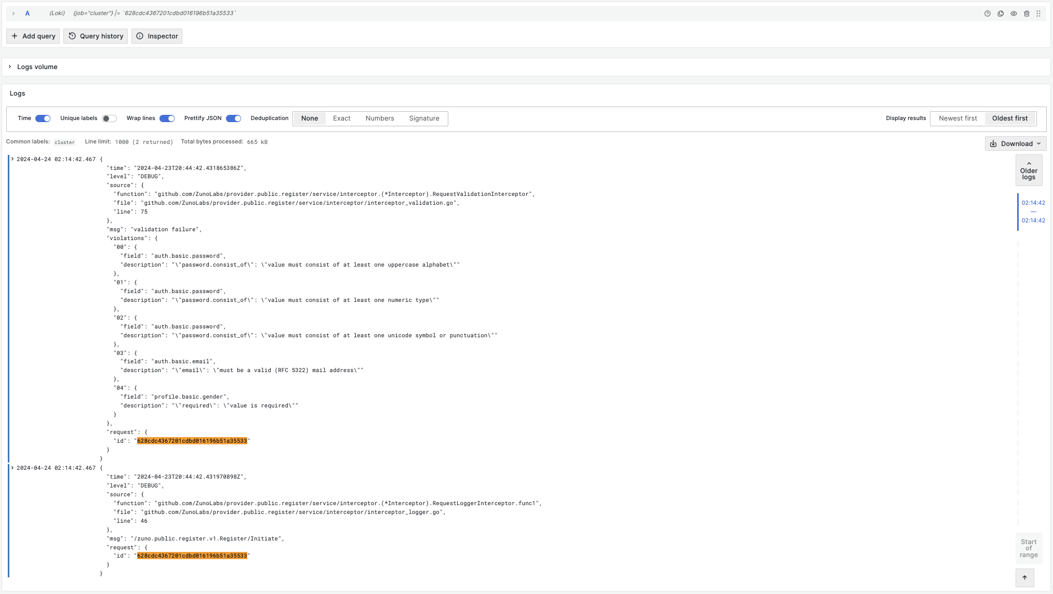Click the drag handle for query A
Image resolution: width=1053 pixels, height=594 pixels.
click(1038, 14)
